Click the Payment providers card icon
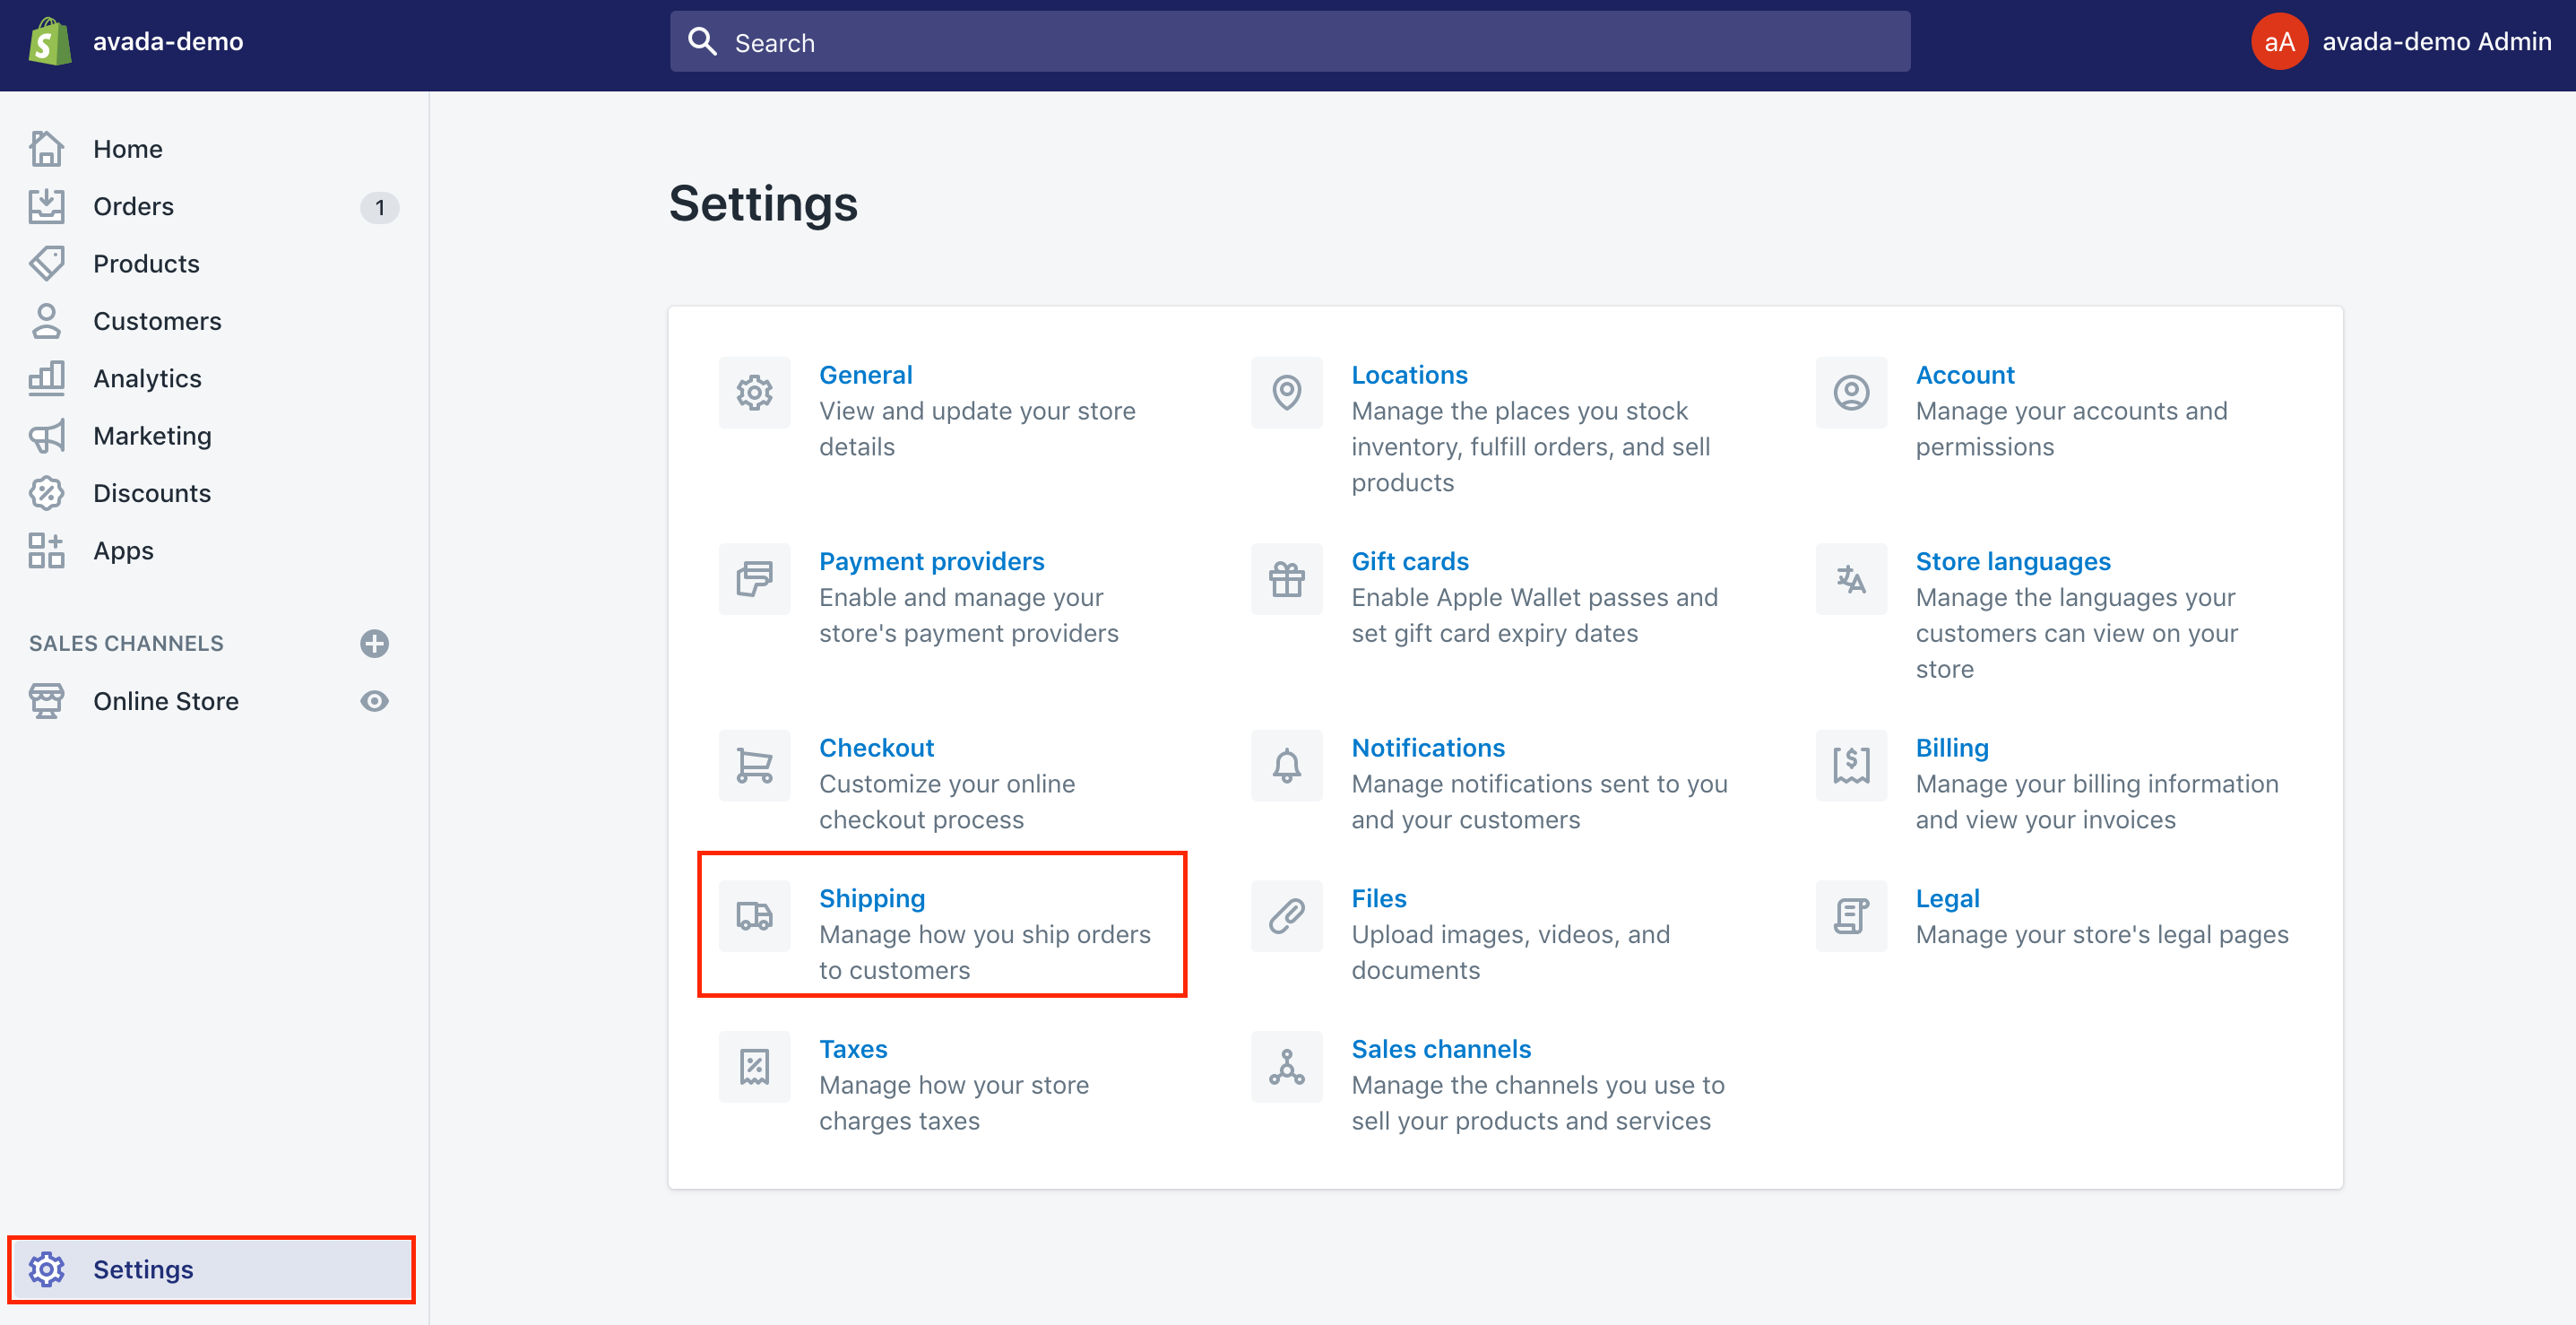This screenshot has width=2576, height=1325. 755,578
